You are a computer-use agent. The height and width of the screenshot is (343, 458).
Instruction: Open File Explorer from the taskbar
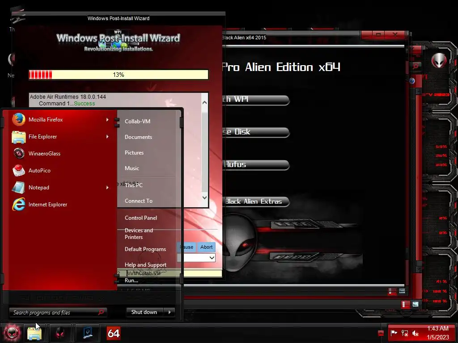tap(35, 333)
